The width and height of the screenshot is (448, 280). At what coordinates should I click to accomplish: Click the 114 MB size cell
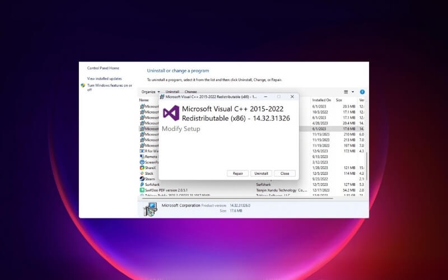tap(349, 174)
